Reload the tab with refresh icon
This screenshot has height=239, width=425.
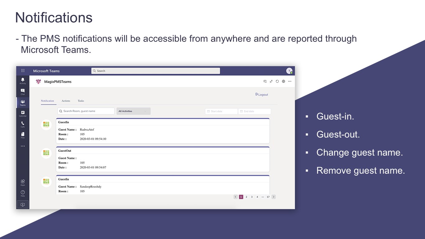277,82
